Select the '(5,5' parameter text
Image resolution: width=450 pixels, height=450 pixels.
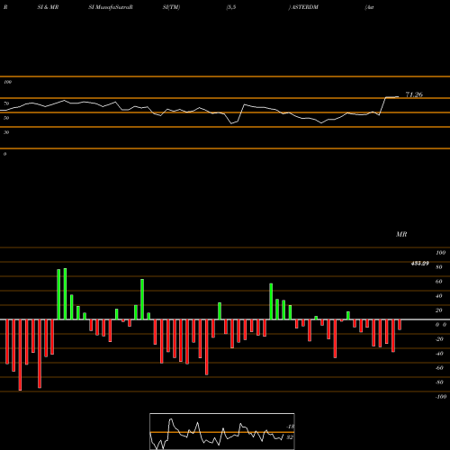click(x=231, y=7)
